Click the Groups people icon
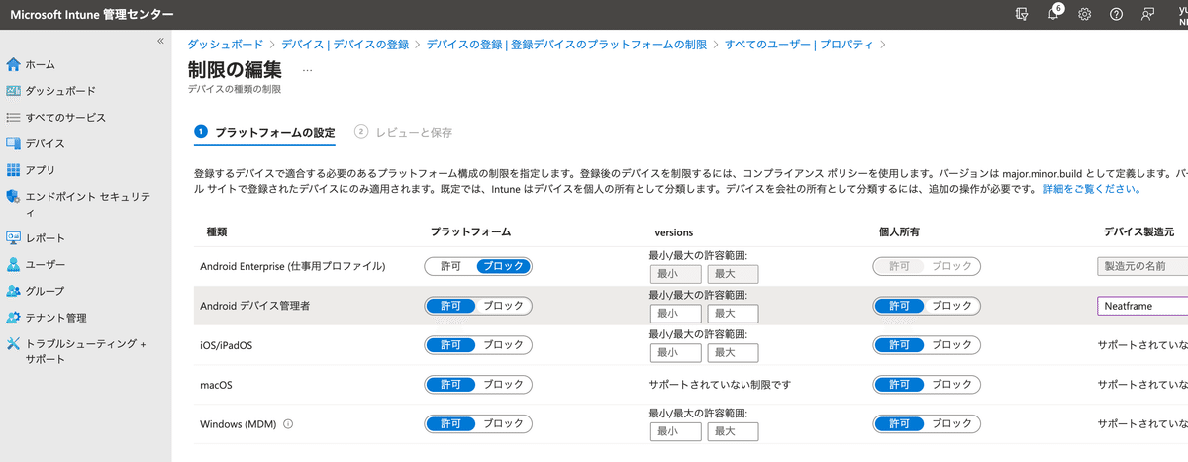1188x462 pixels. point(13,291)
